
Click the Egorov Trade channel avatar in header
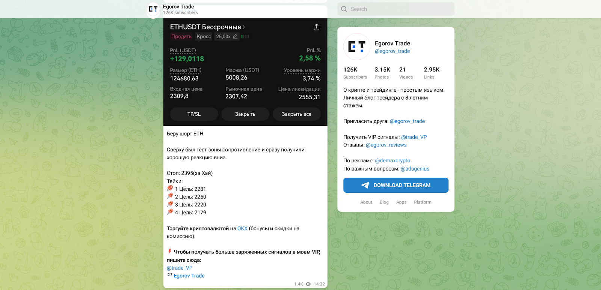pyautogui.click(x=153, y=10)
